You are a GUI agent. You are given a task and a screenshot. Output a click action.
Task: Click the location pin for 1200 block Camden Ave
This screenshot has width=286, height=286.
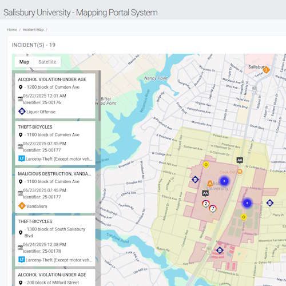coord(21,88)
